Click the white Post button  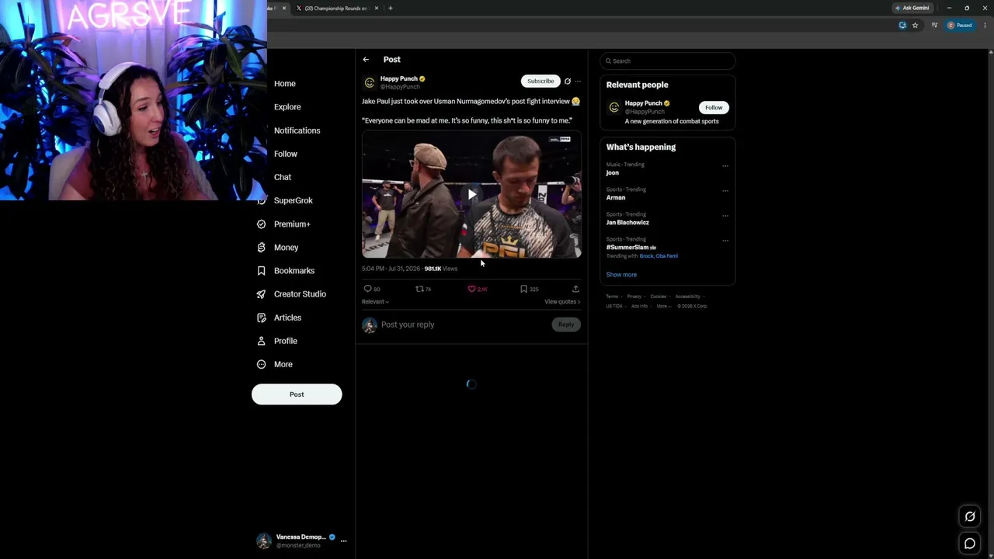[297, 394]
